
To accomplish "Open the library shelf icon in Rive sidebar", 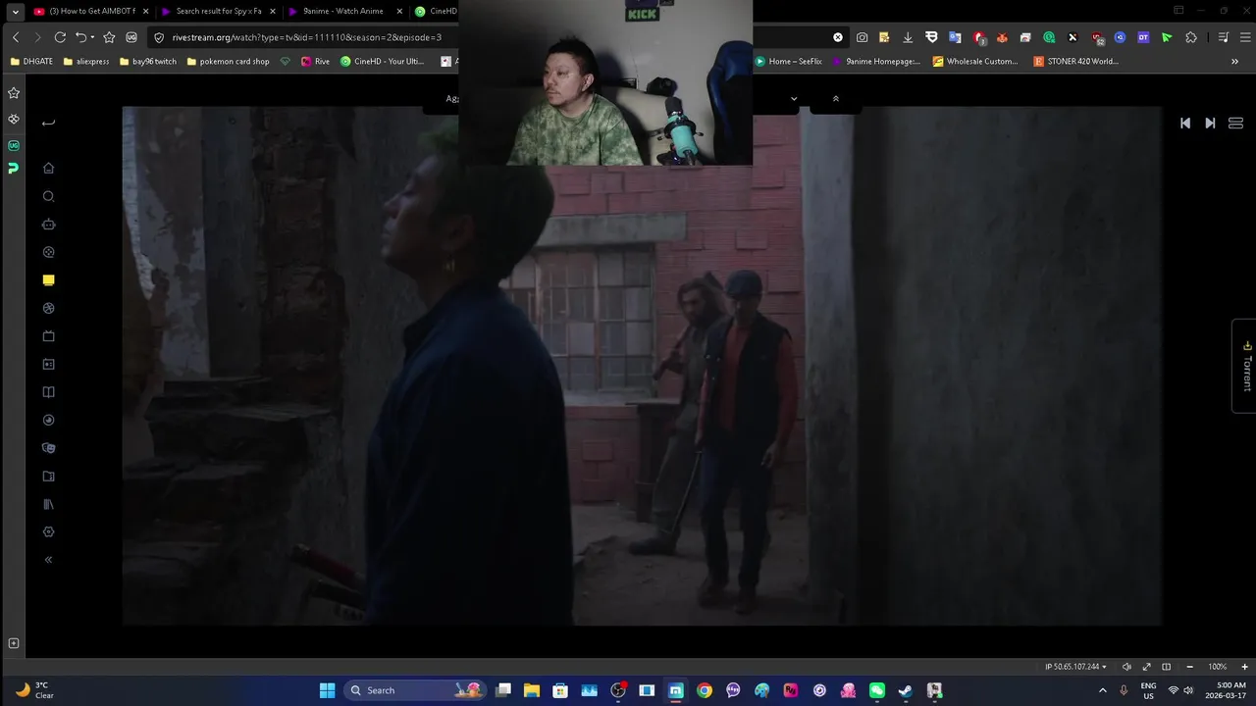I will pyautogui.click(x=48, y=504).
